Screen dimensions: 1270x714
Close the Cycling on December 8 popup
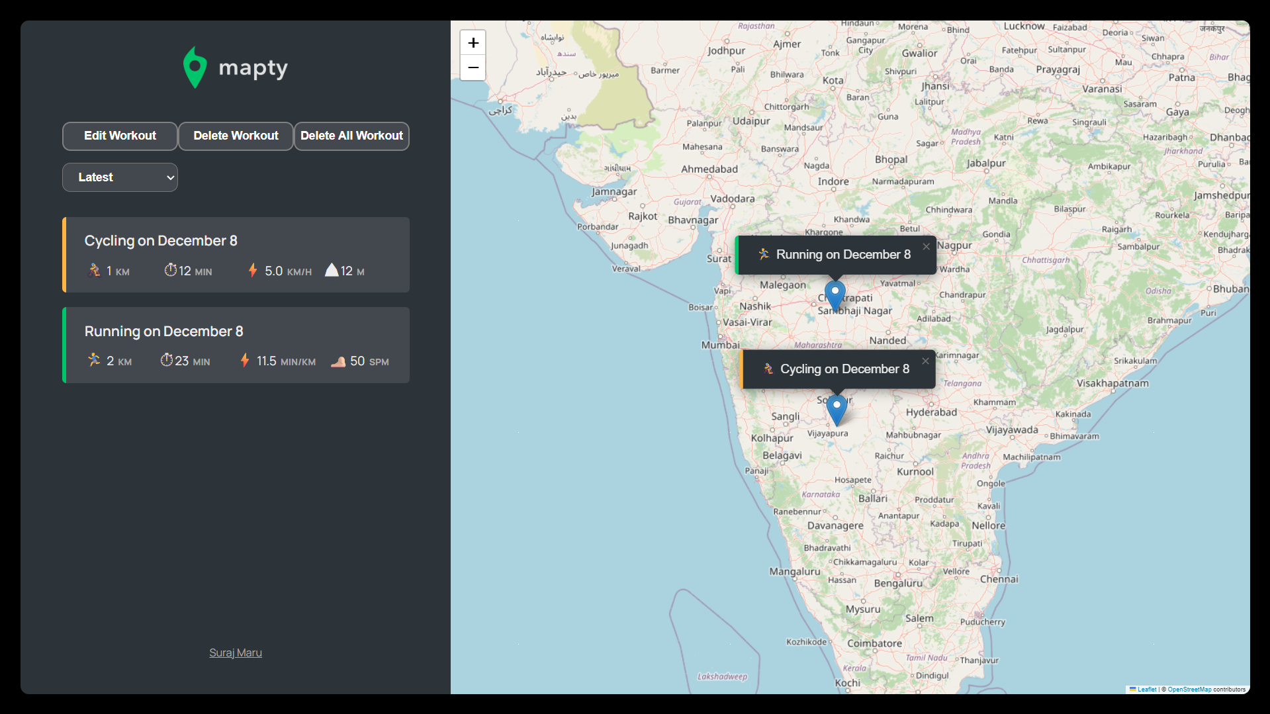click(x=925, y=361)
